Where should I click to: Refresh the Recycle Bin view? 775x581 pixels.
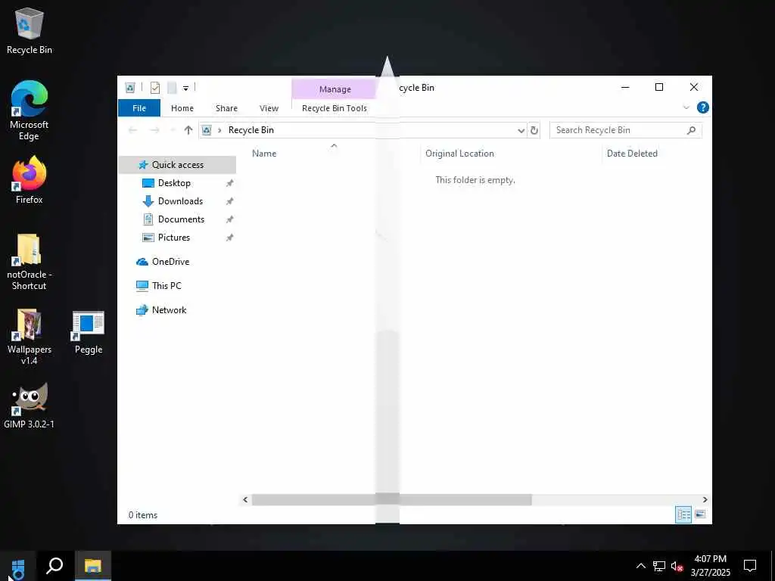(x=534, y=130)
